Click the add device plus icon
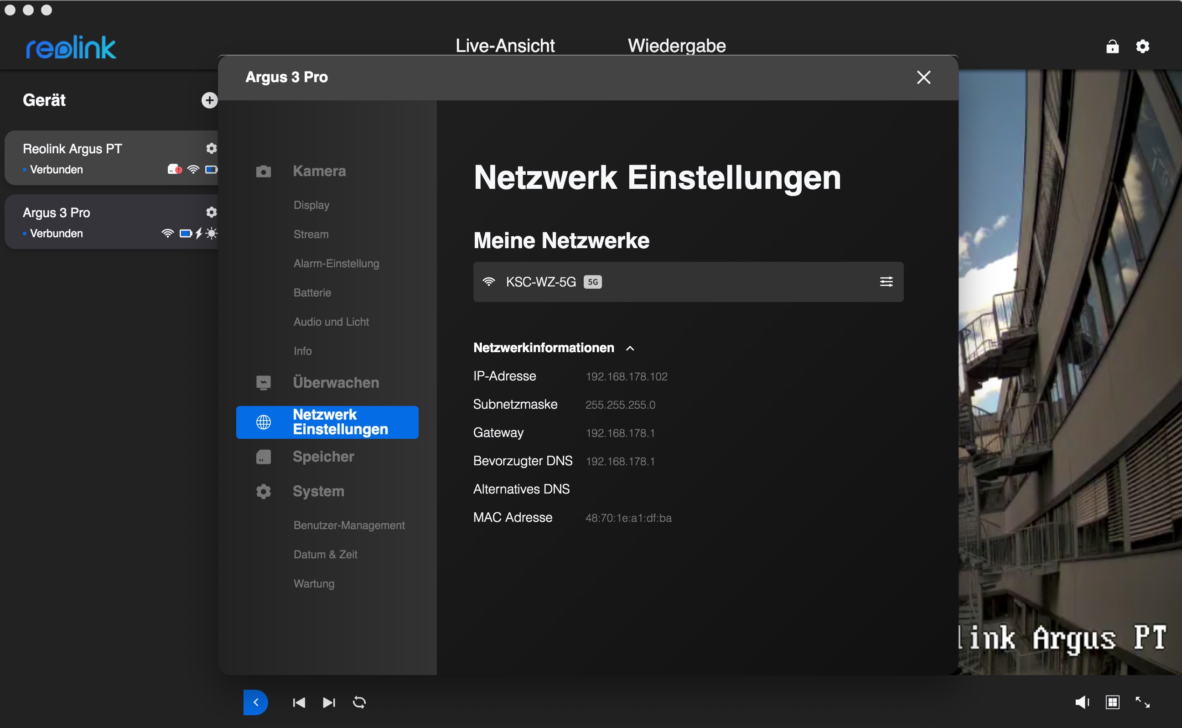This screenshot has width=1182, height=728. (209, 100)
